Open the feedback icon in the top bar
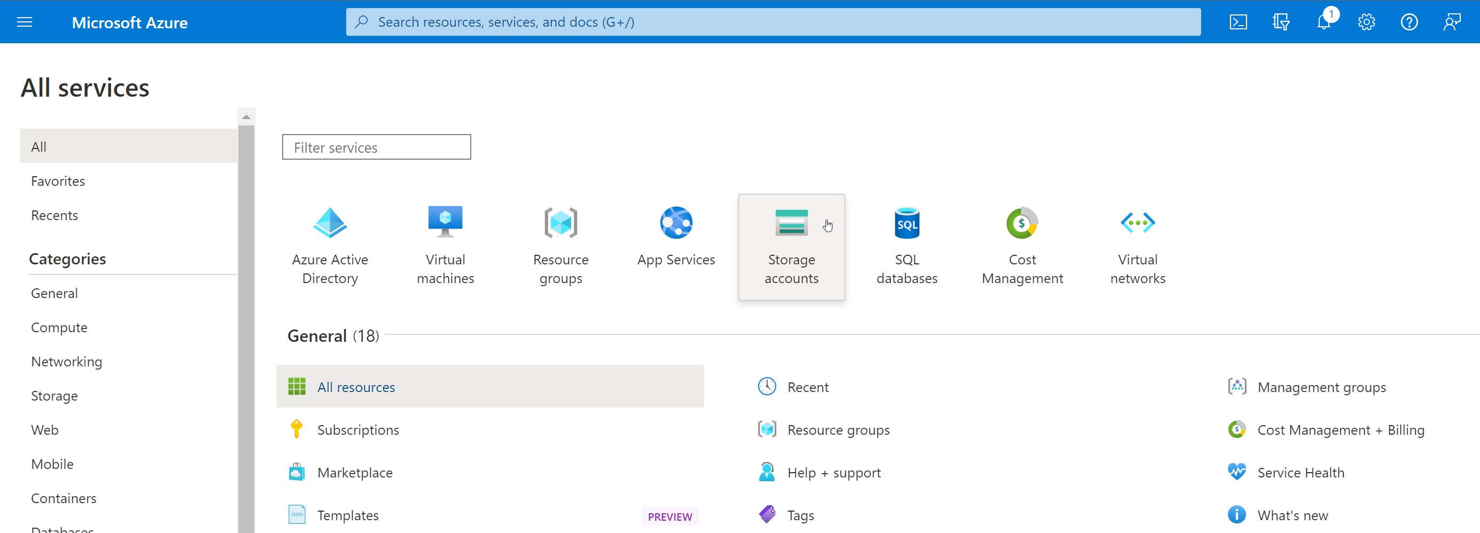Image resolution: width=1480 pixels, height=533 pixels. click(x=1452, y=22)
